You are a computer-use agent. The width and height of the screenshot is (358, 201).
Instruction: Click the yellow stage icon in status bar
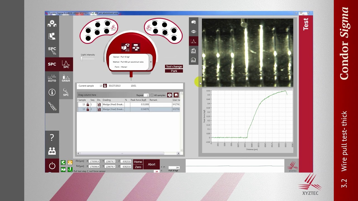coord(70,162)
